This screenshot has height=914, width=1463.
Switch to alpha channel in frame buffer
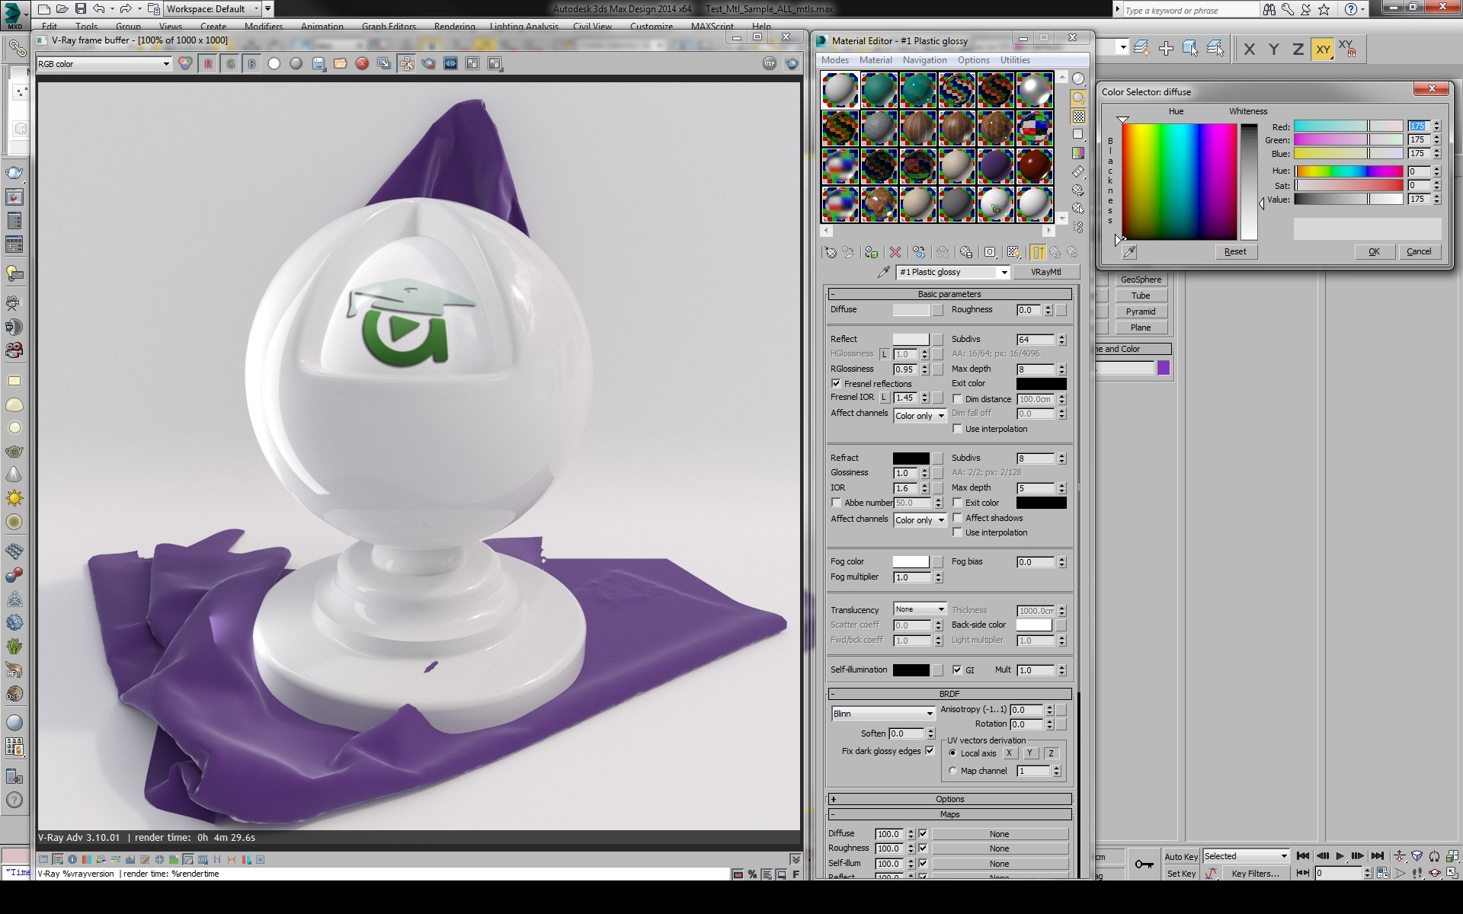pos(274,64)
